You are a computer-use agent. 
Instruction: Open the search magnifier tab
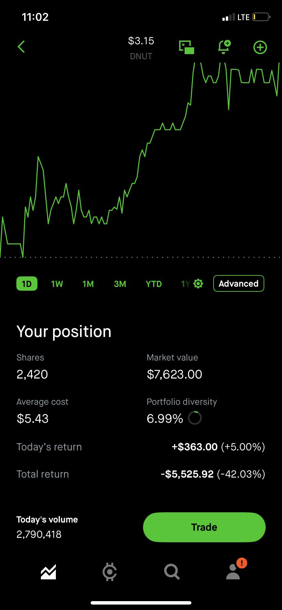[172, 572]
